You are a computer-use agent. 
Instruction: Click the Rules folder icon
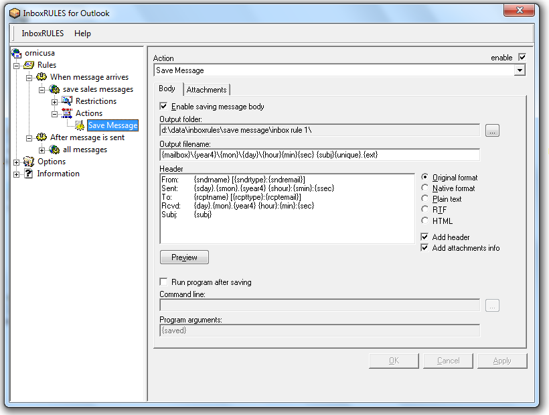click(x=29, y=65)
